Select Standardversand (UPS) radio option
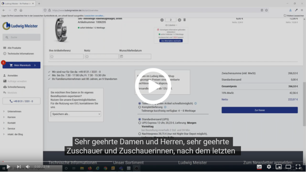This screenshot has width=306, height=172. click(139, 119)
